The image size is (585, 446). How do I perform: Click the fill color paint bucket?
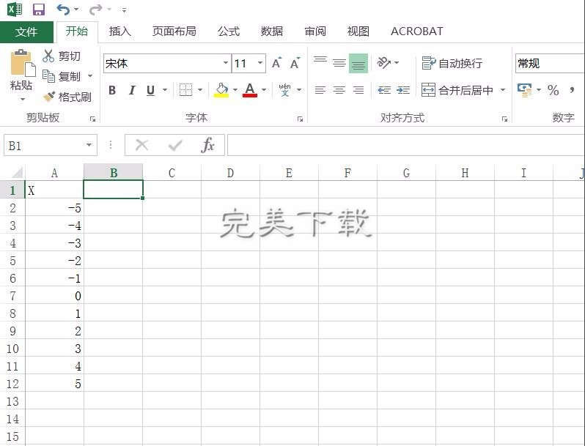point(221,90)
